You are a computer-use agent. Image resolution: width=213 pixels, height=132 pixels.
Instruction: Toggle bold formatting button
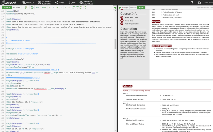(x=57, y=7)
